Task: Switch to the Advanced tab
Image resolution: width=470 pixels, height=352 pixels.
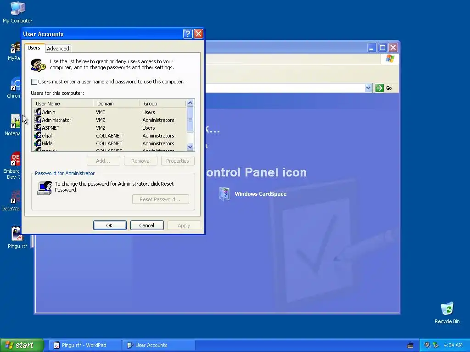Action: (58, 49)
